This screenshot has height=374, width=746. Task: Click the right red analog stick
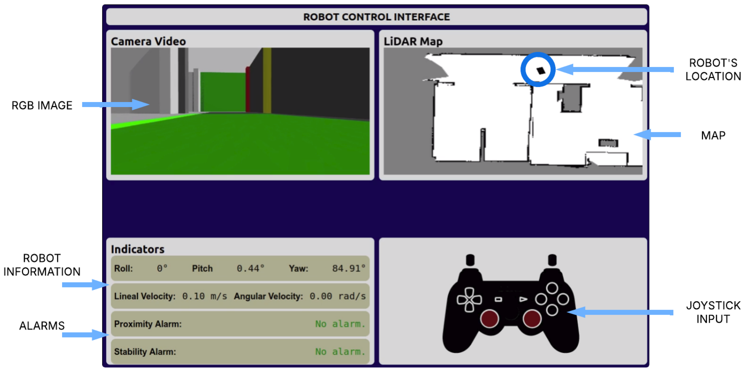click(x=532, y=319)
